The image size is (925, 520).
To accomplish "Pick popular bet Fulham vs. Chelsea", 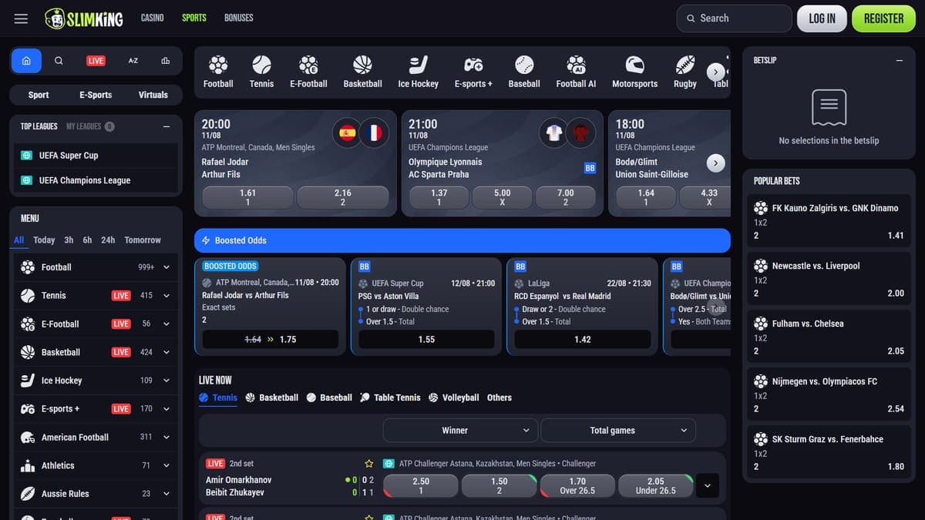I will click(x=829, y=337).
